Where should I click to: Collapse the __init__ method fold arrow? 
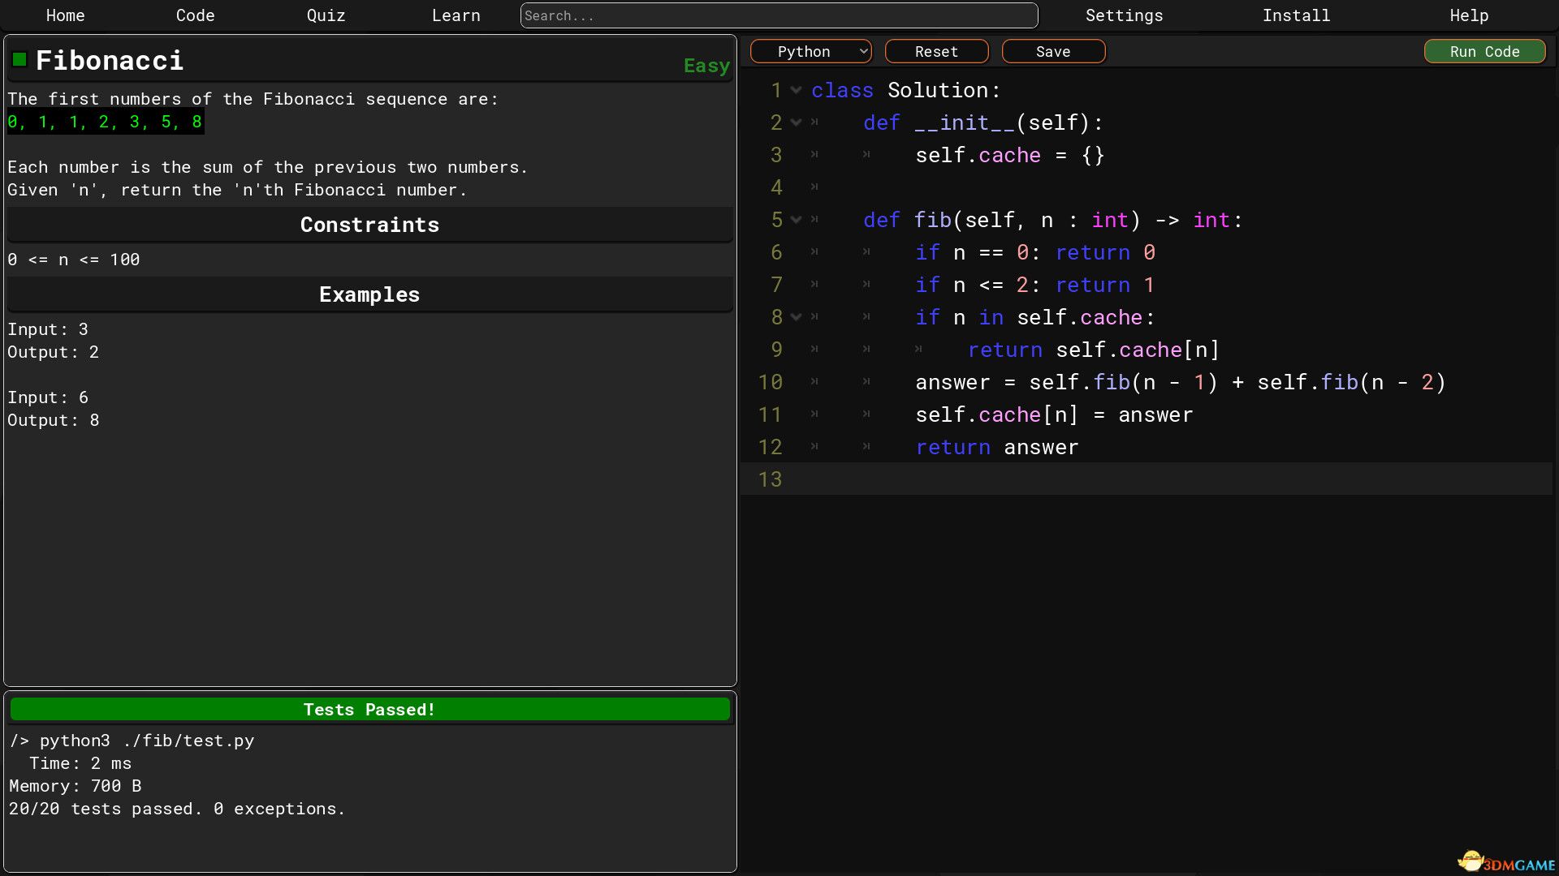pyautogui.click(x=797, y=122)
